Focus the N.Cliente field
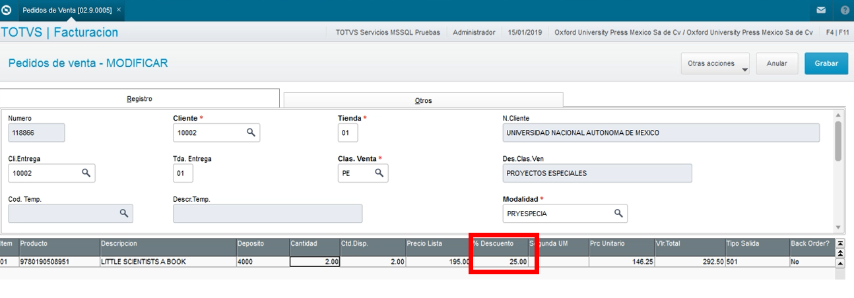854x298 pixels. coord(661,133)
